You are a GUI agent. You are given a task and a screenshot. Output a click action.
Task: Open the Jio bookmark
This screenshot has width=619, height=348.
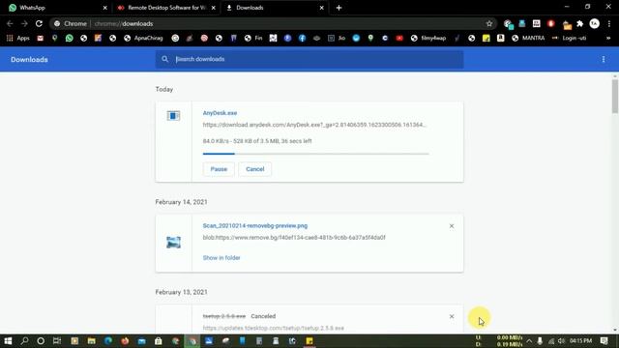point(337,39)
